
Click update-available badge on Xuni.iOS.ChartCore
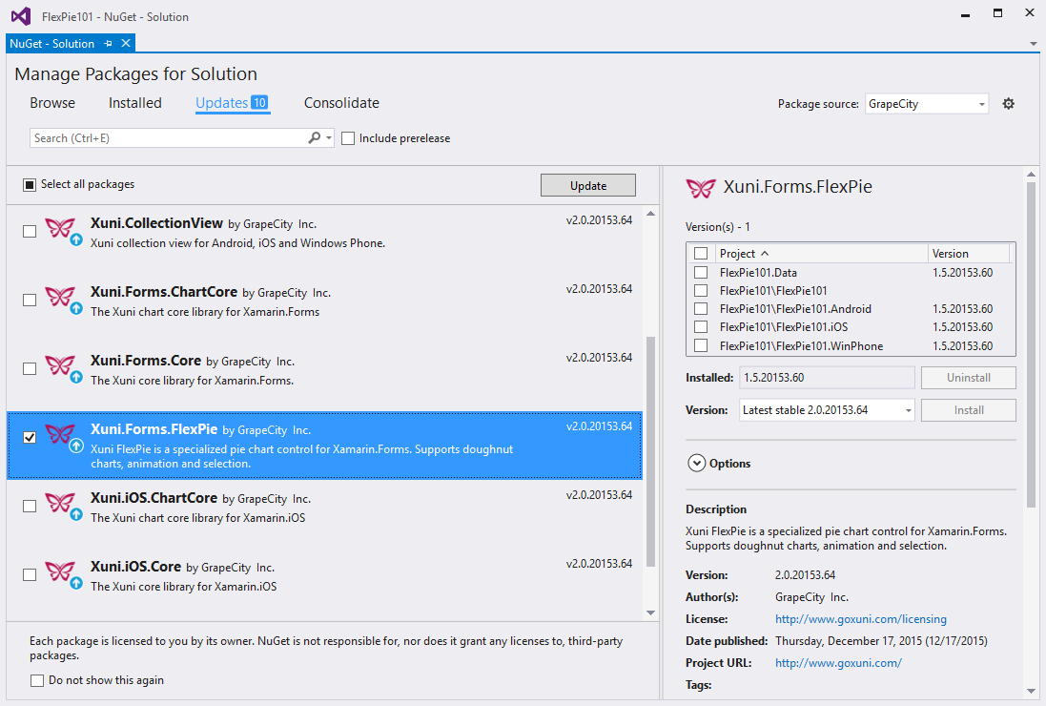(76, 514)
